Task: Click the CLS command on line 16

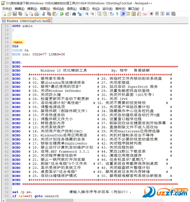Action: click(15, 46)
